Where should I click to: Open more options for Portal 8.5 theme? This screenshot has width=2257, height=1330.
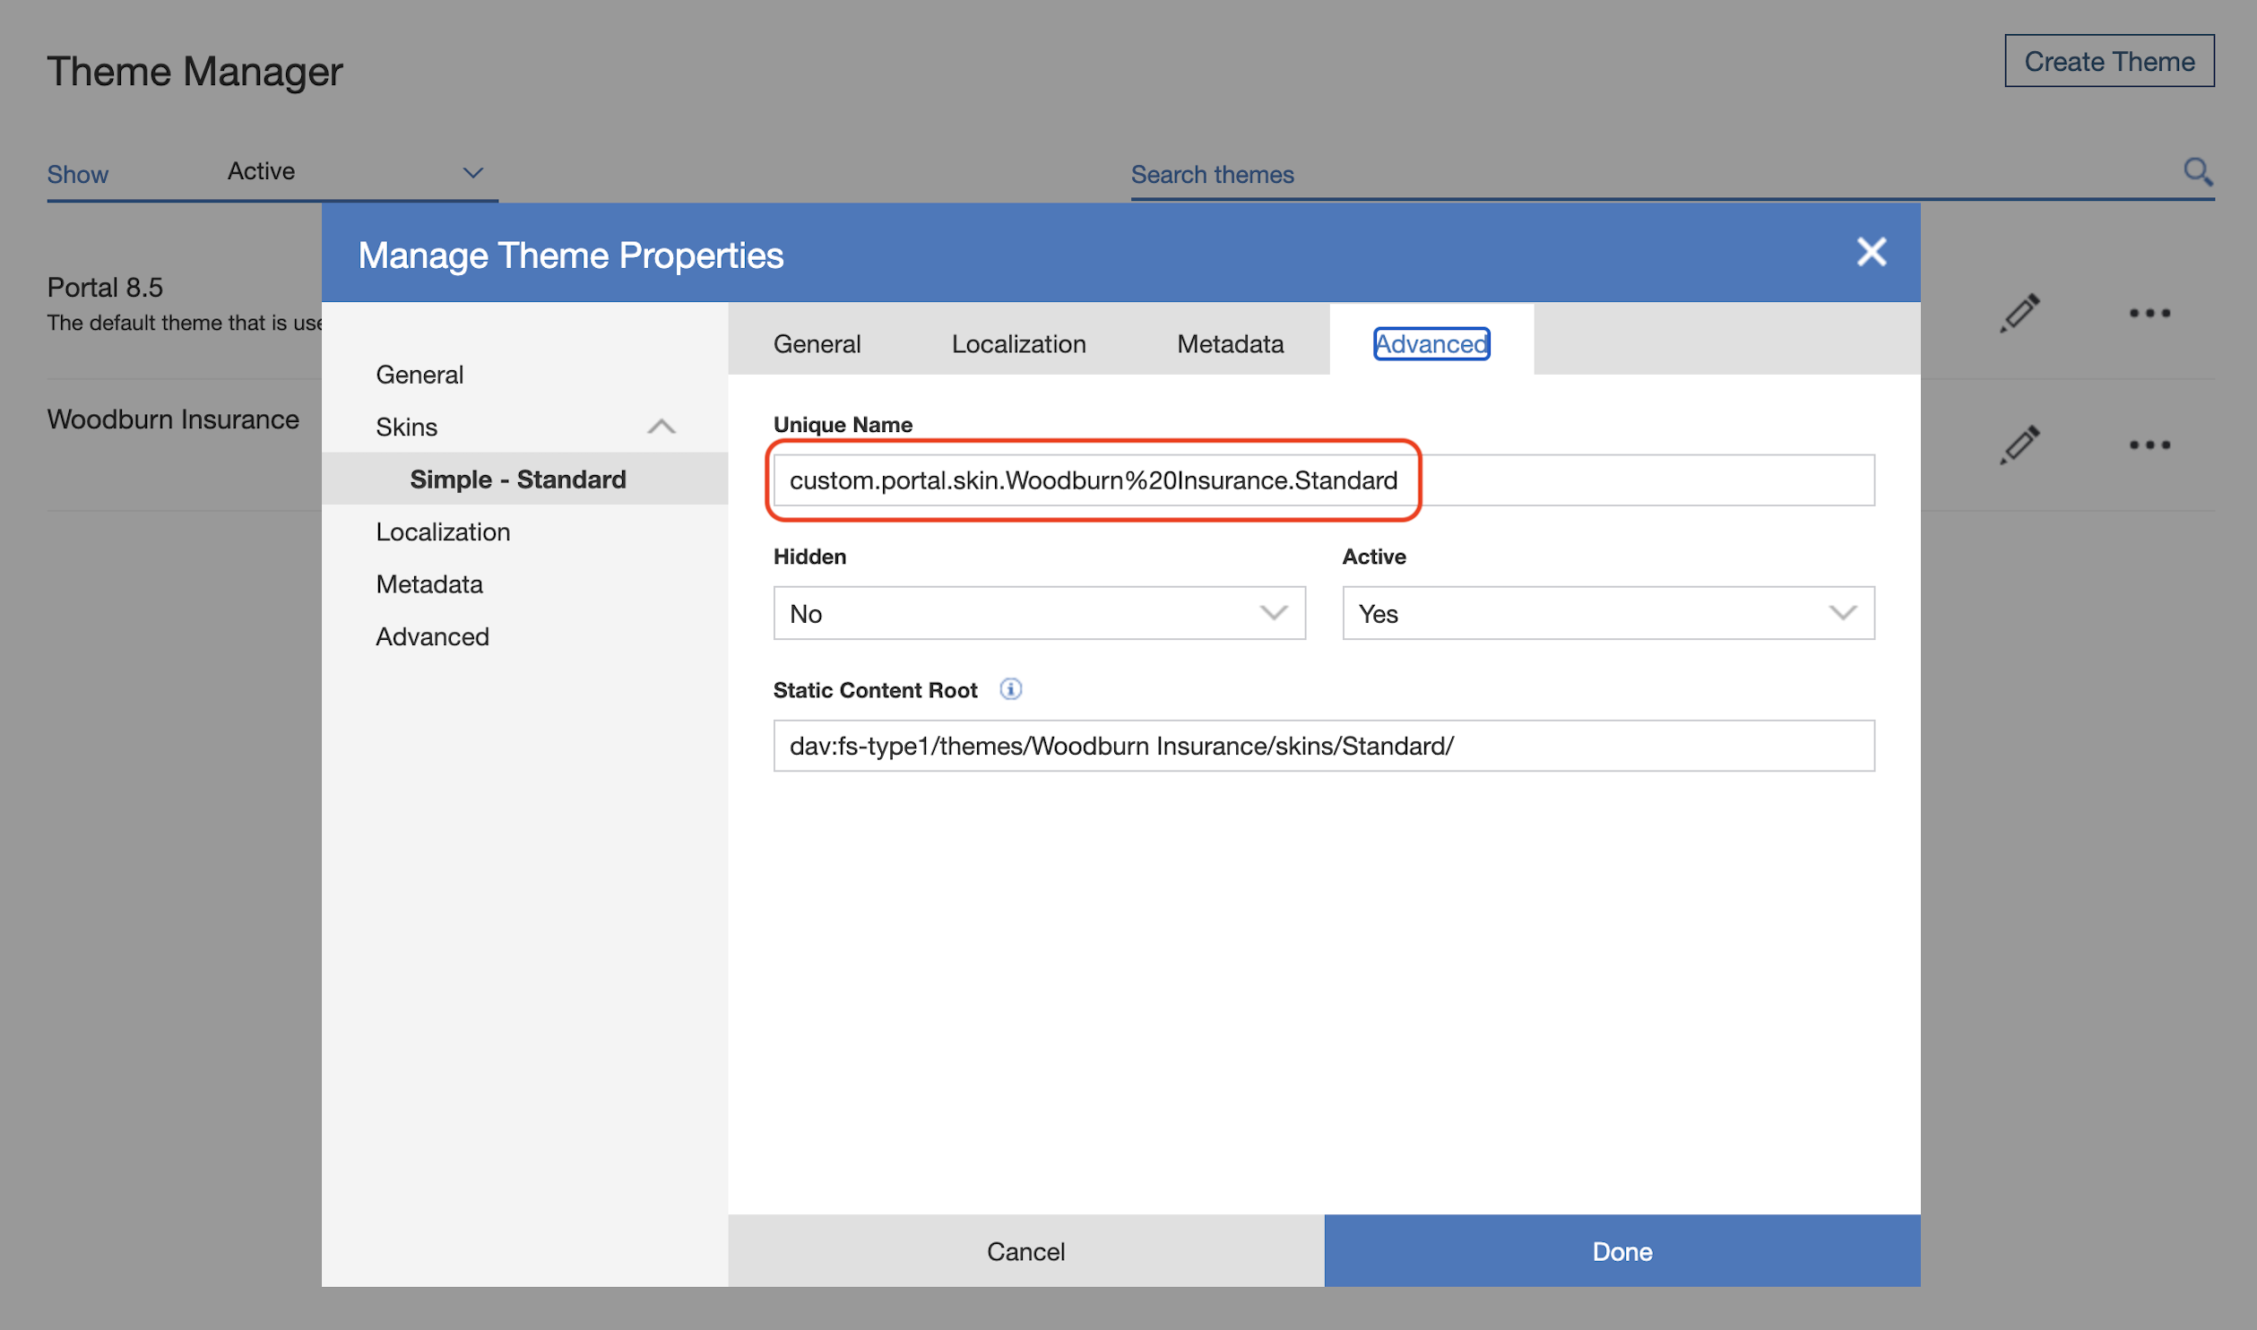(x=2149, y=313)
